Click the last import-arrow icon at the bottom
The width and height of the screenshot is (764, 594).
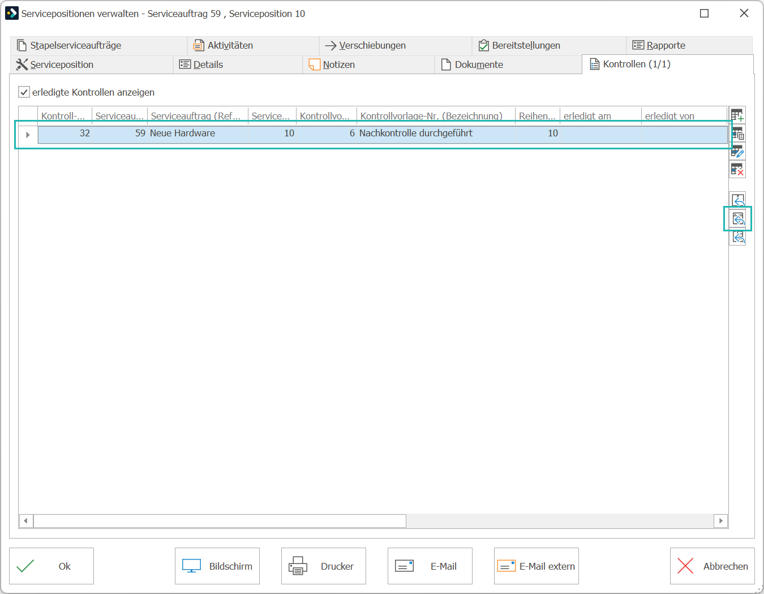(x=738, y=236)
